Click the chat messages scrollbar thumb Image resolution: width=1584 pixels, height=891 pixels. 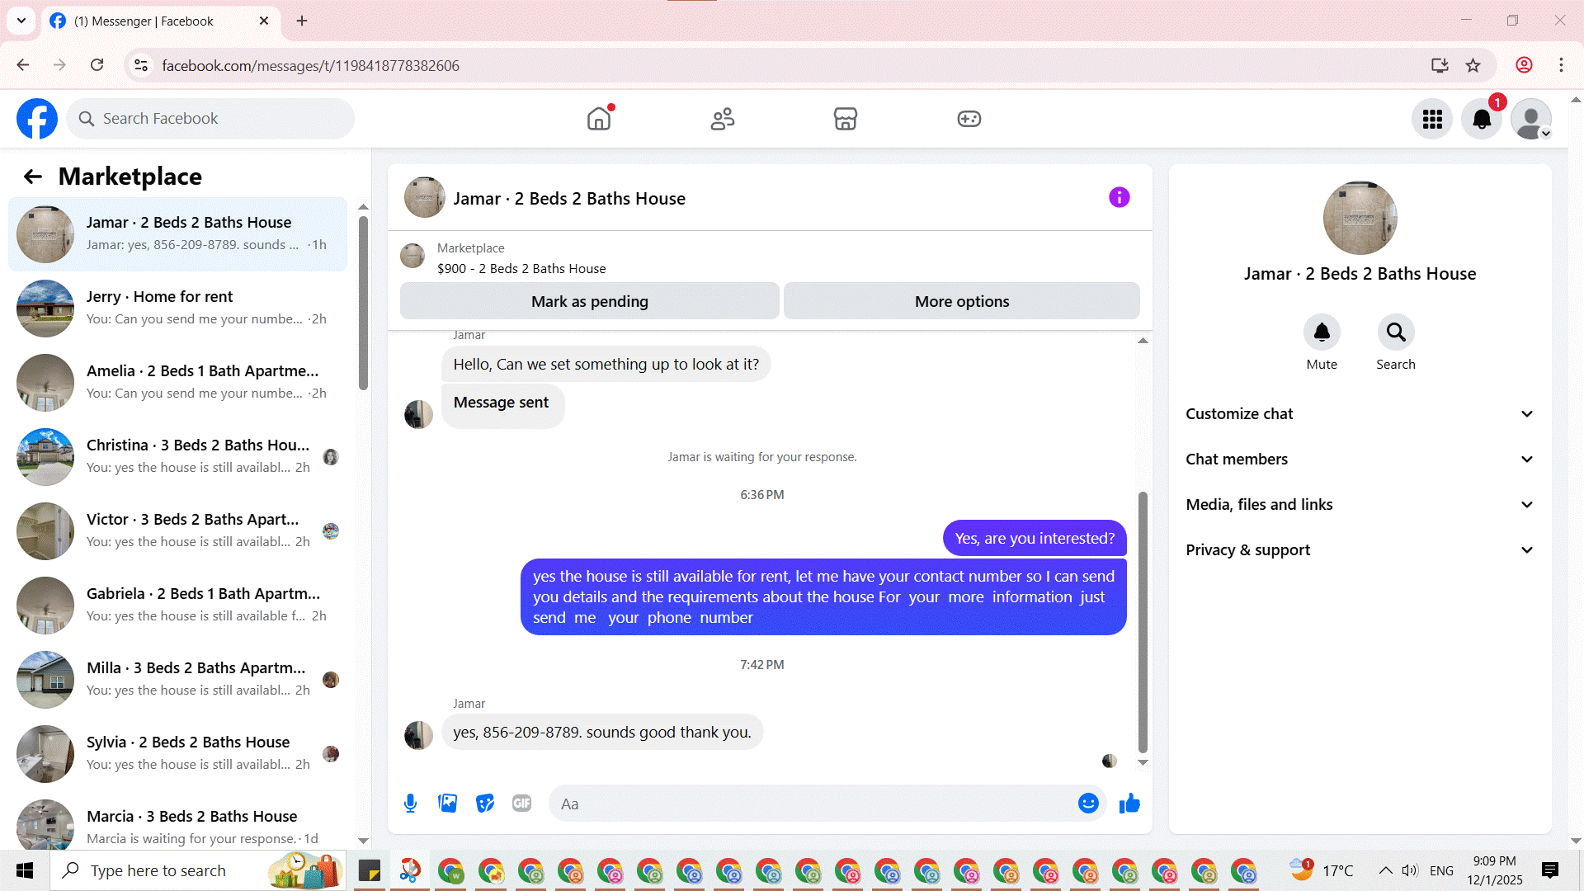pos(1143,623)
